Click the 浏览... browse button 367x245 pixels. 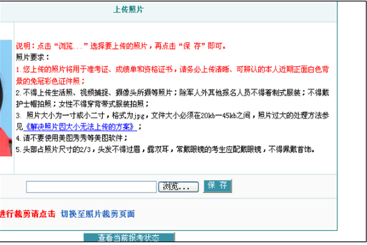(x=179, y=186)
